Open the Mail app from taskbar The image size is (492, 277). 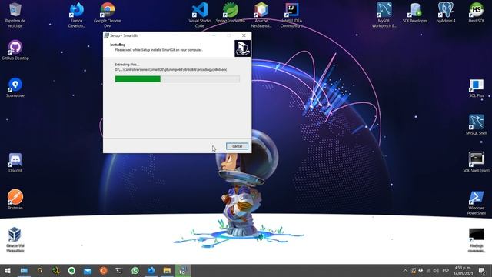(88, 271)
